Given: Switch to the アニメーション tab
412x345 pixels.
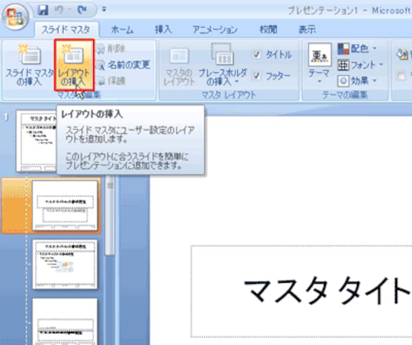Looking at the screenshot, I should pyautogui.click(x=215, y=29).
